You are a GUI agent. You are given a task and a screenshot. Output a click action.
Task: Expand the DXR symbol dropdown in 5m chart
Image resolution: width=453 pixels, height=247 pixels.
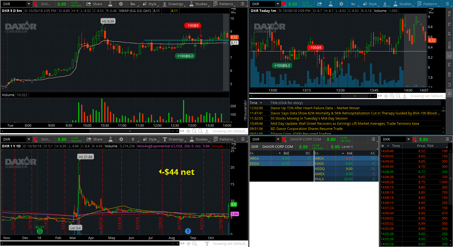point(29,4)
